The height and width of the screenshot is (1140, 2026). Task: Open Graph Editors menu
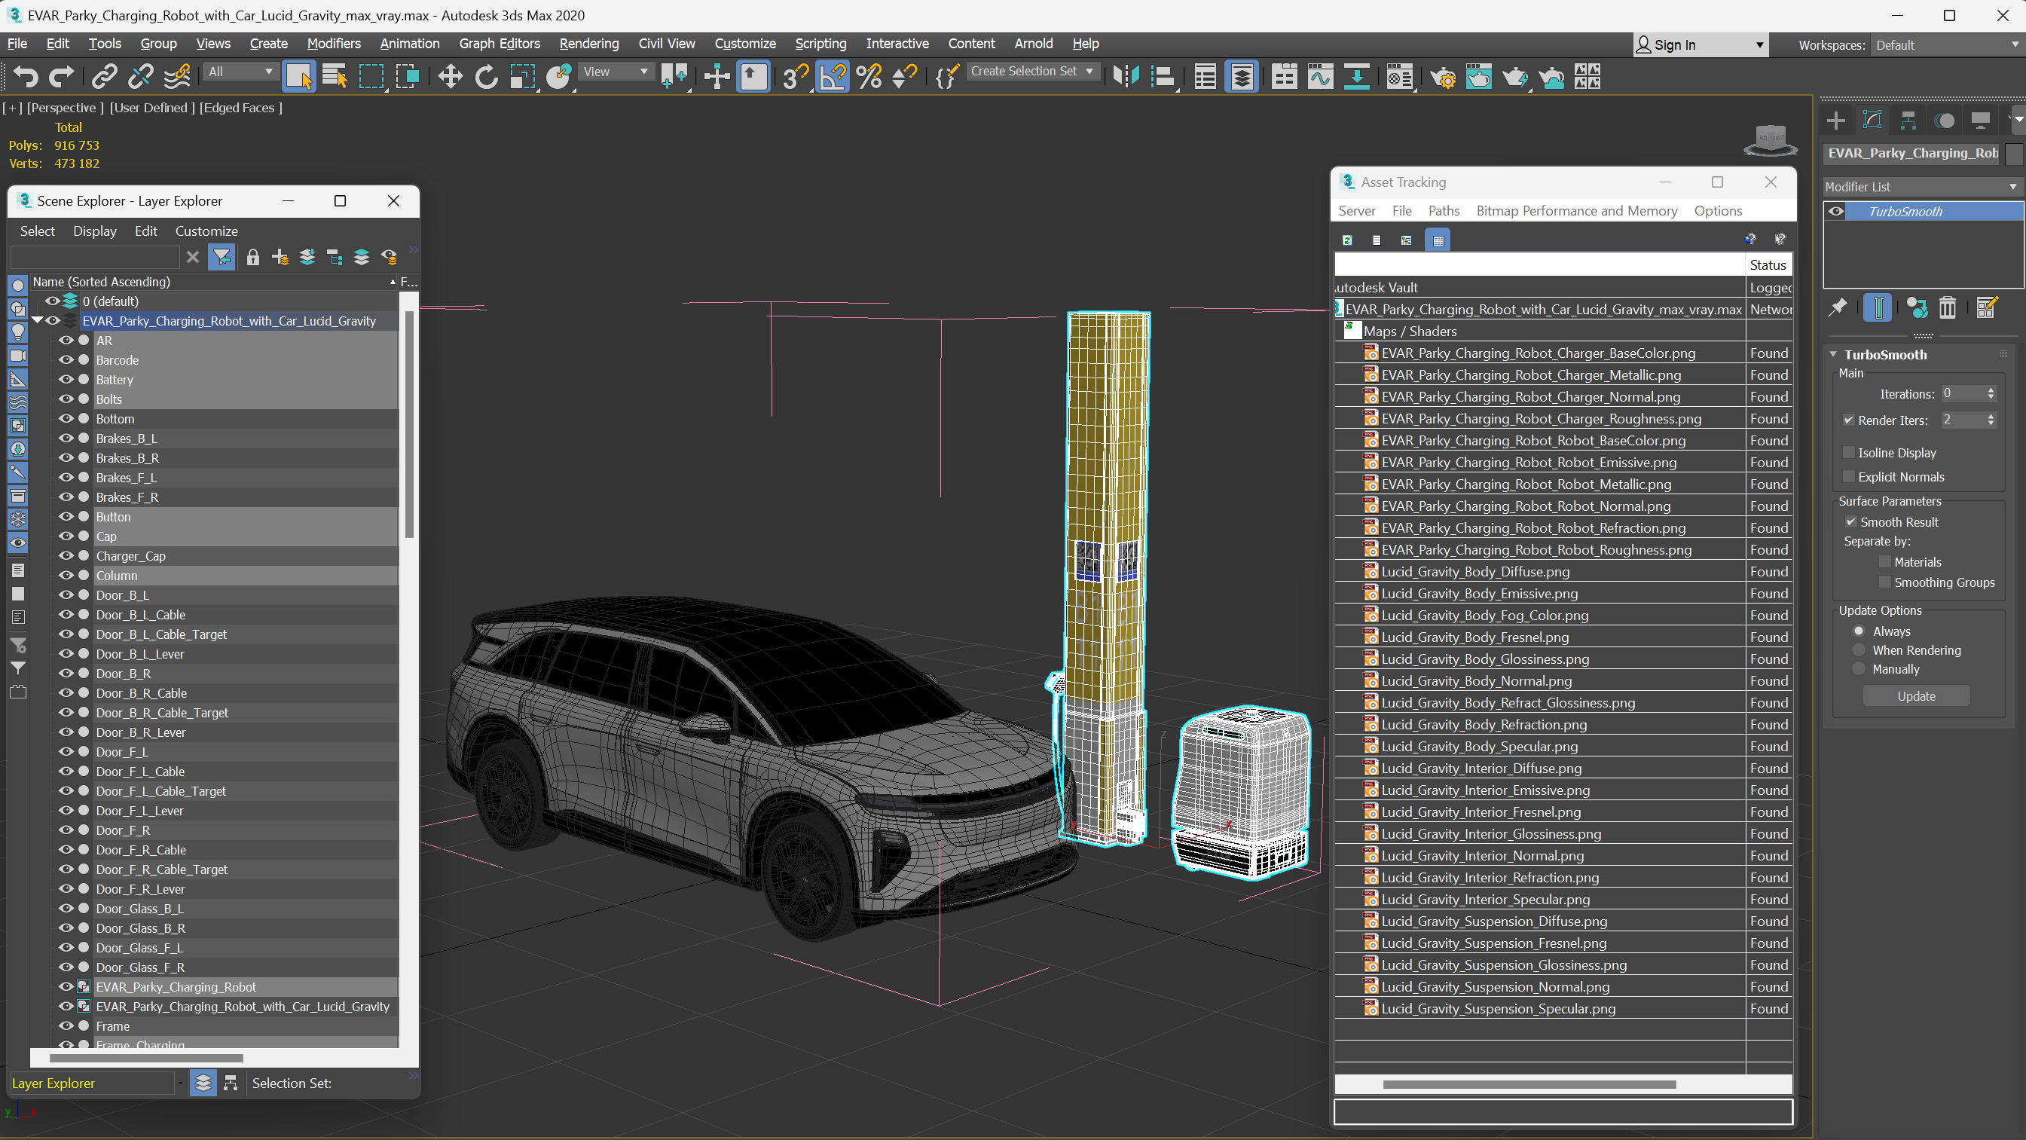[500, 43]
